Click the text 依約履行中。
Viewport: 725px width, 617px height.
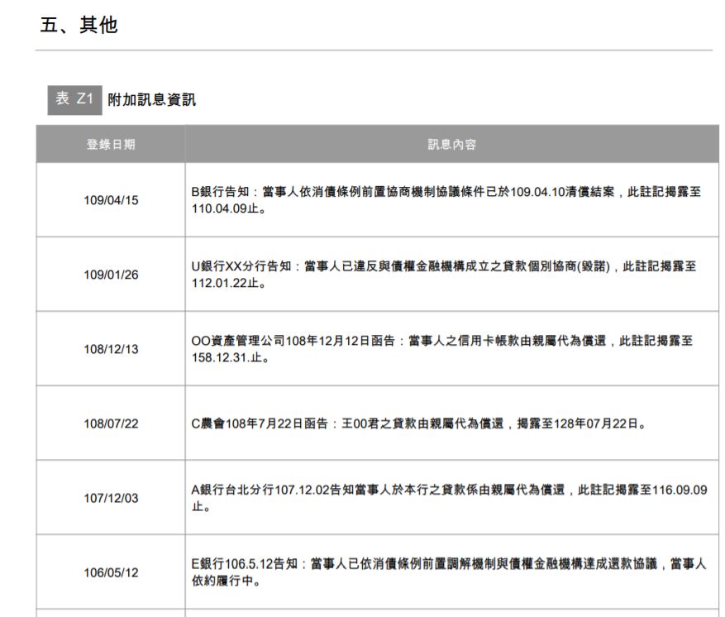coord(227,581)
